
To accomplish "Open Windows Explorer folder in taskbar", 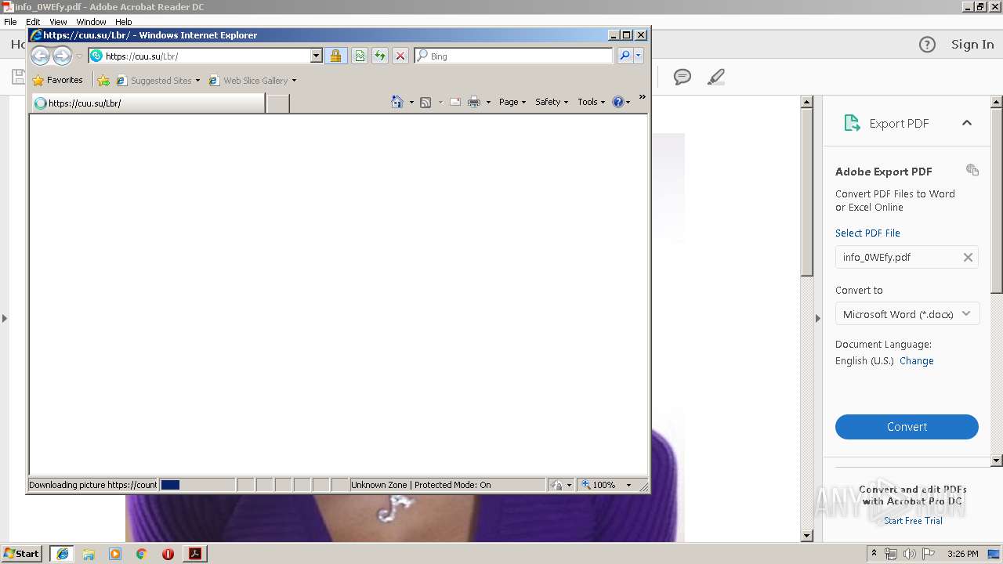I will [89, 553].
